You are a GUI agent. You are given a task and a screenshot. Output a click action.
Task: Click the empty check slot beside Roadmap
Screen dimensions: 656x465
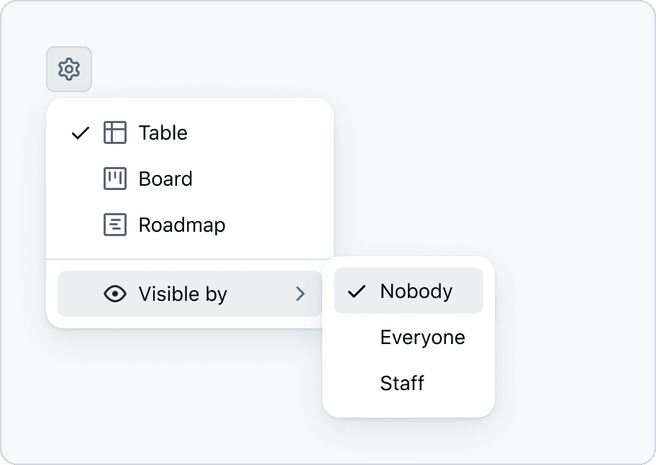coord(81,225)
